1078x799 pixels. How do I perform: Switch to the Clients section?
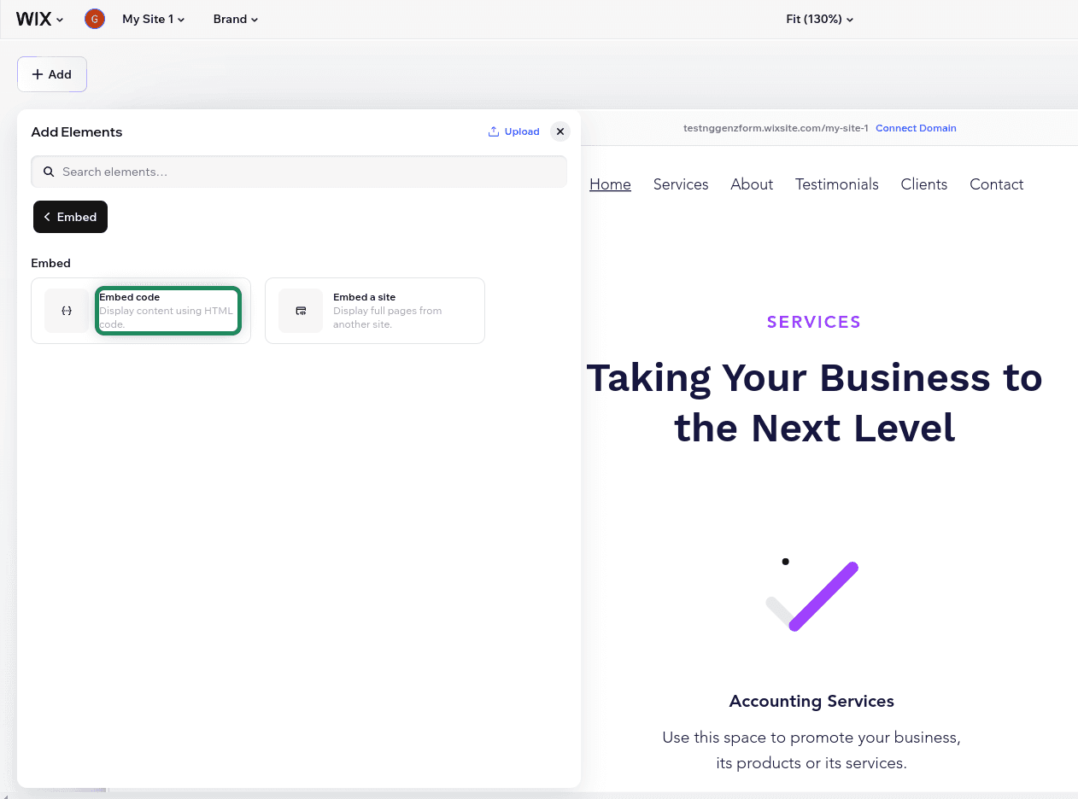923,184
